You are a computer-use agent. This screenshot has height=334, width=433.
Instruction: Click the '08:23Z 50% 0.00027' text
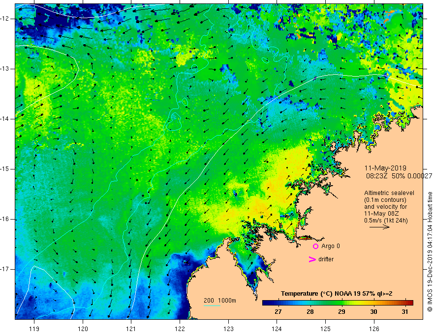point(399,176)
